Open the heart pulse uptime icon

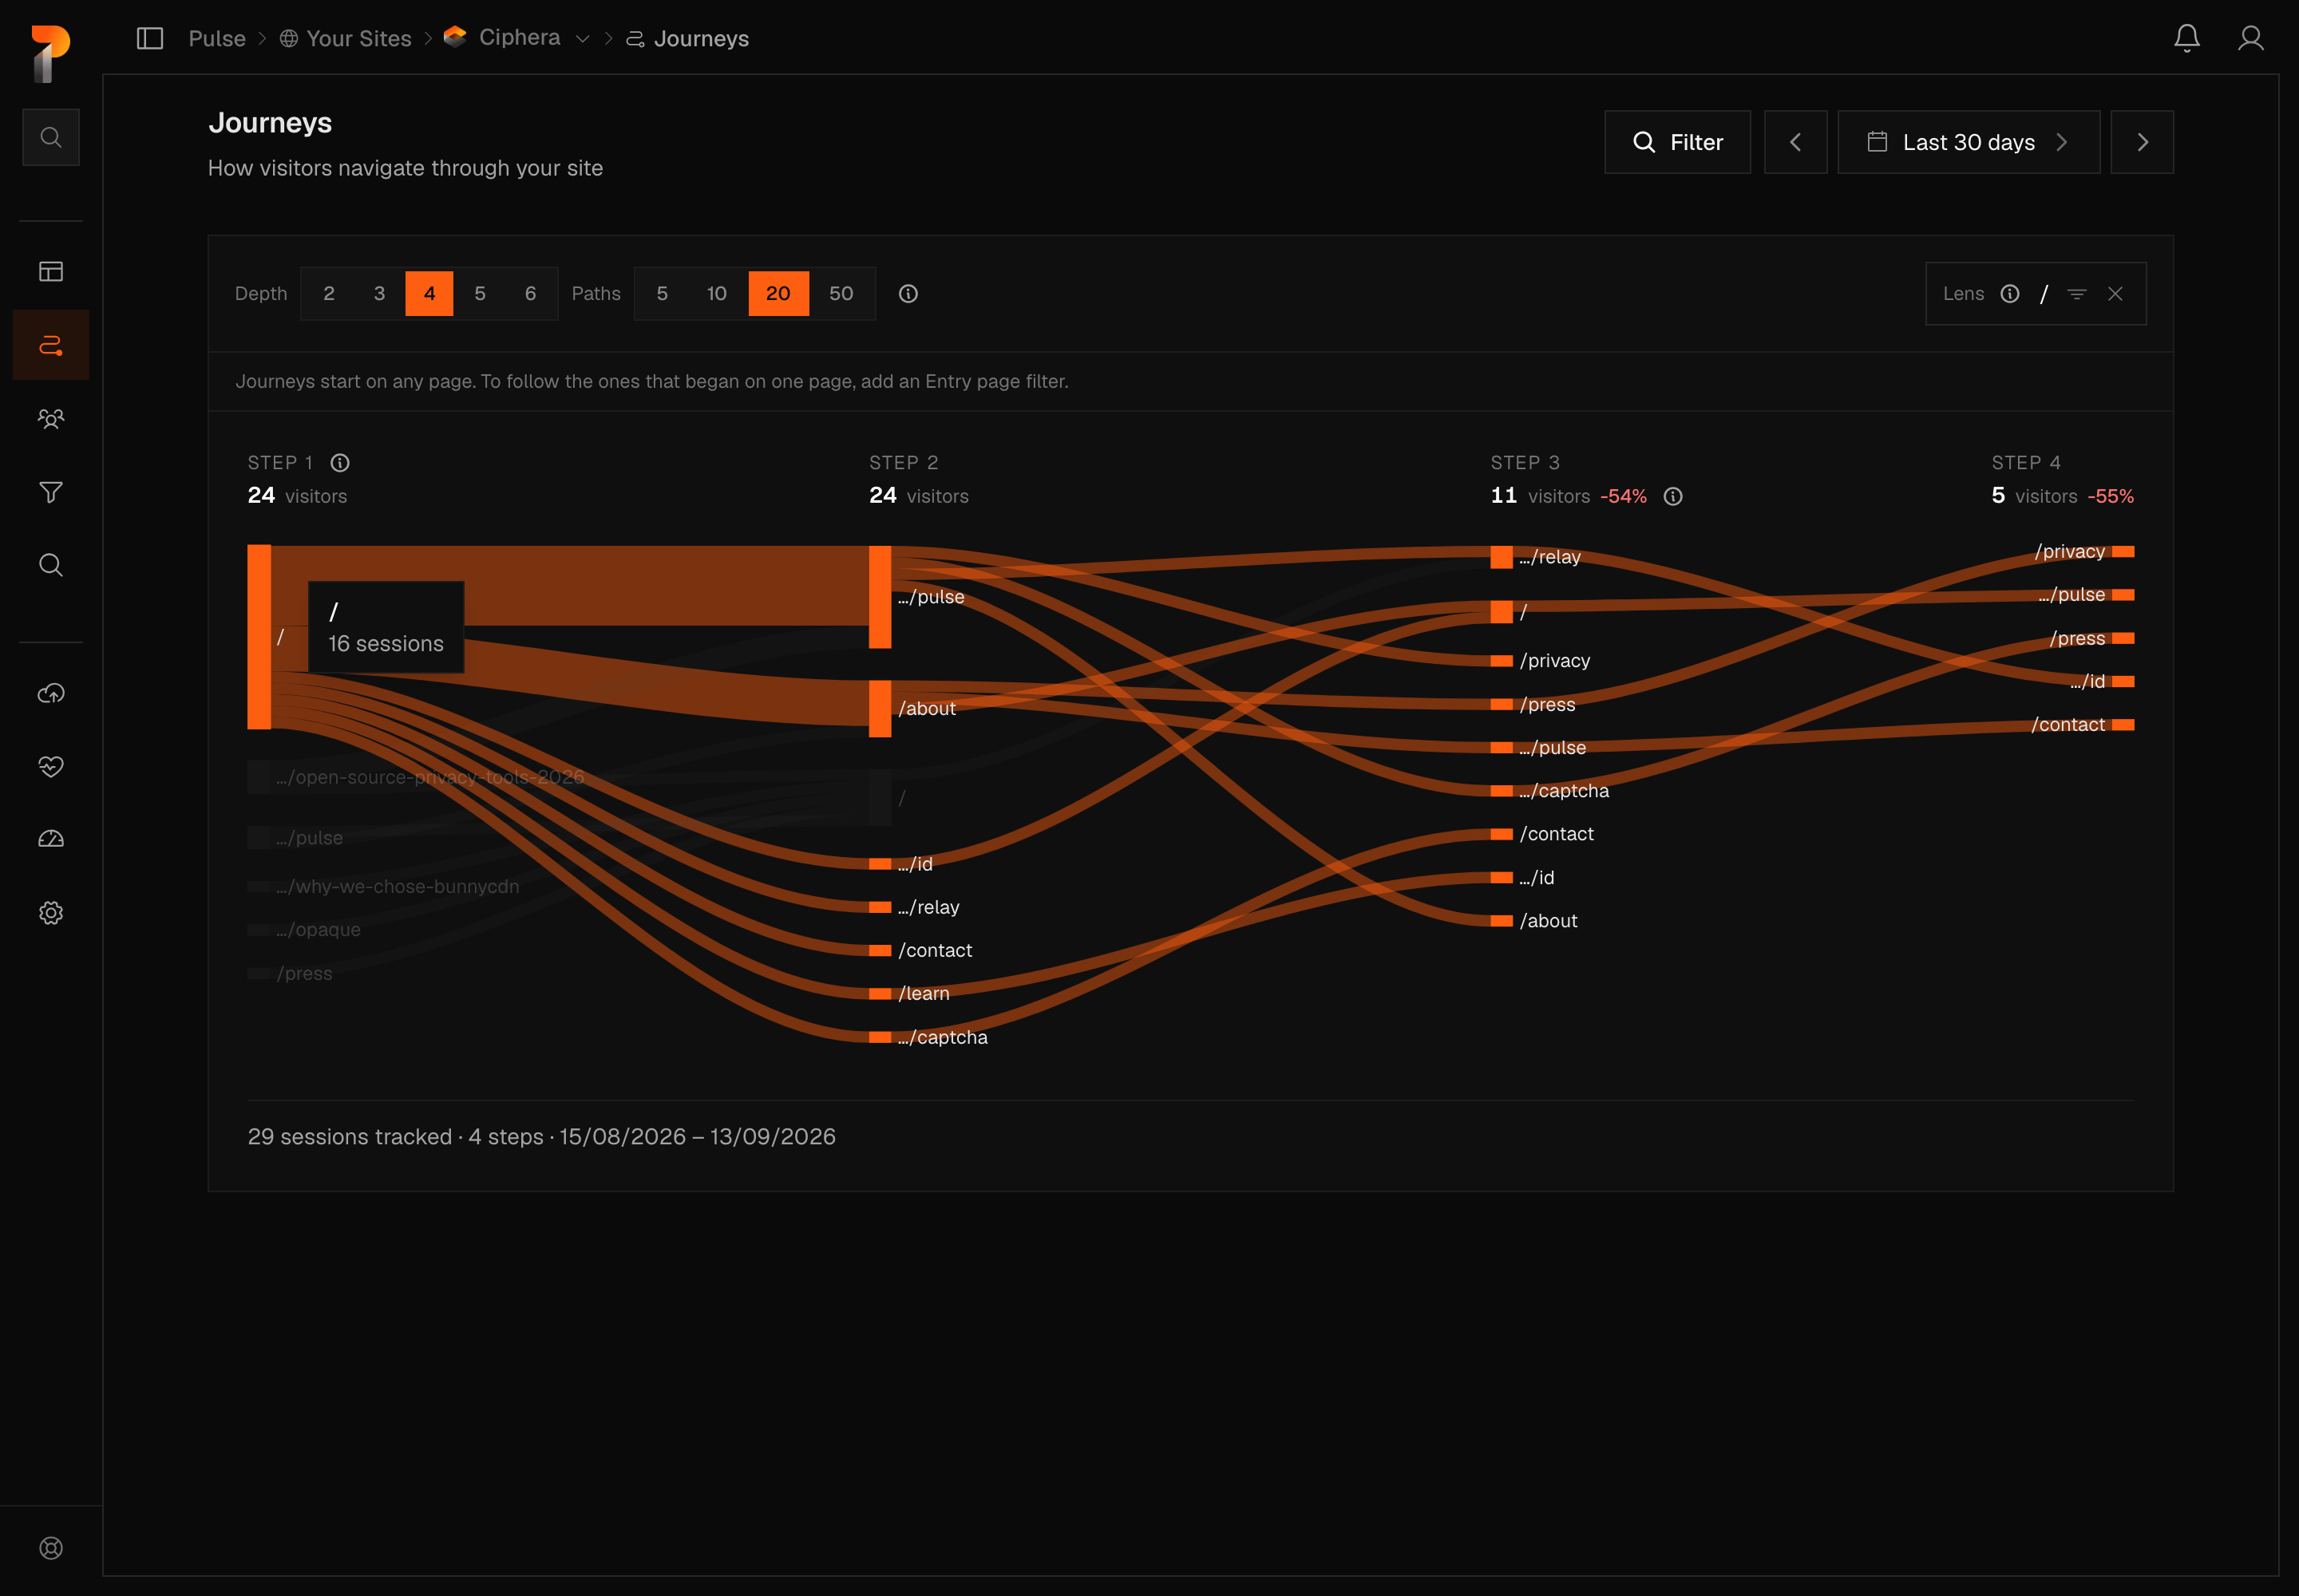(51, 766)
